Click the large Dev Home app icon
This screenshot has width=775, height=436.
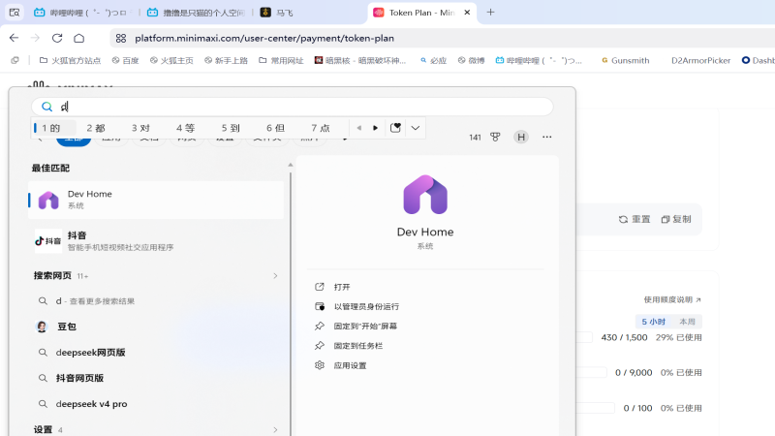tap(425, 195)
